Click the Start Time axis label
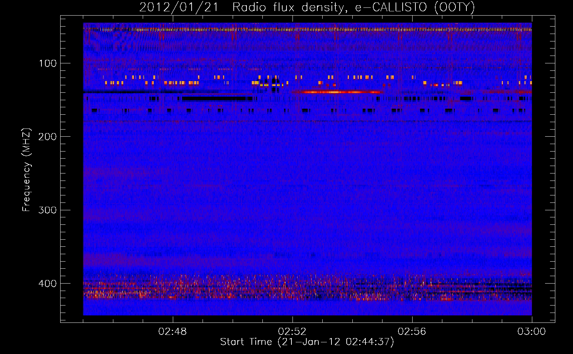Image resolution: width=573 pixels, height=354 pixels. (x=307, y=342)
